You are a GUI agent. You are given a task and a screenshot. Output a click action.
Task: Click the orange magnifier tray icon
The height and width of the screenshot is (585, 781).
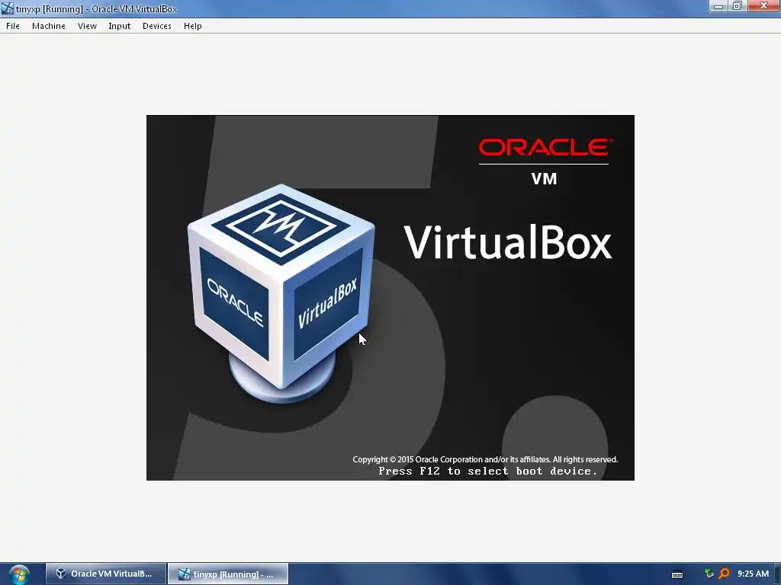coord(725,574)
